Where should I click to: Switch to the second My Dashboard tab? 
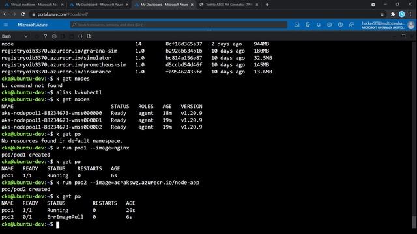point(164,5)
